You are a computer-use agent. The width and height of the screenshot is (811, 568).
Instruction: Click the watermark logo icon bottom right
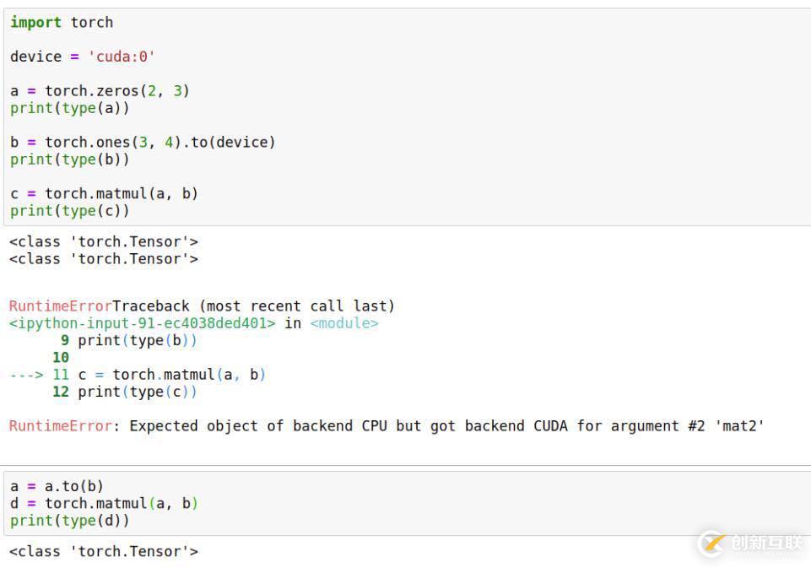(713, 544)
